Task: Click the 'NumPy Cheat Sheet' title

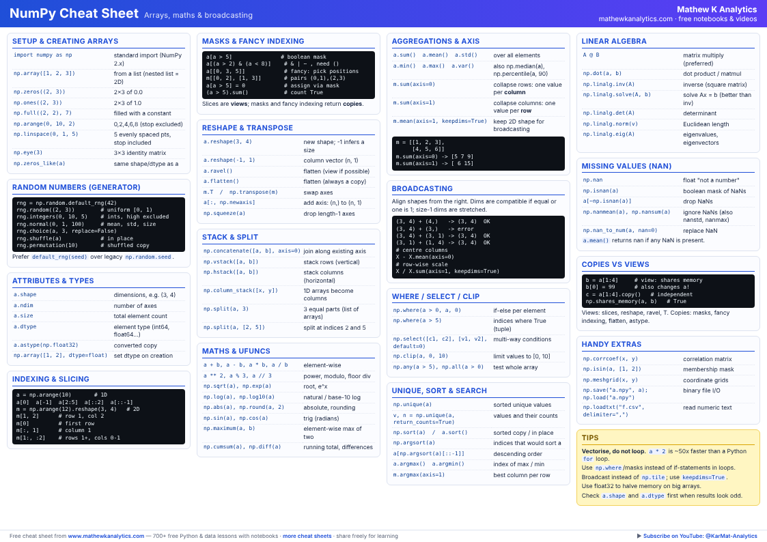Action: pos(74,13)
